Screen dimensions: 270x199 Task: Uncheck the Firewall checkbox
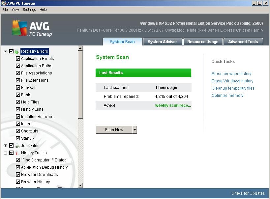pyautogui.click(x=18, y=87)
